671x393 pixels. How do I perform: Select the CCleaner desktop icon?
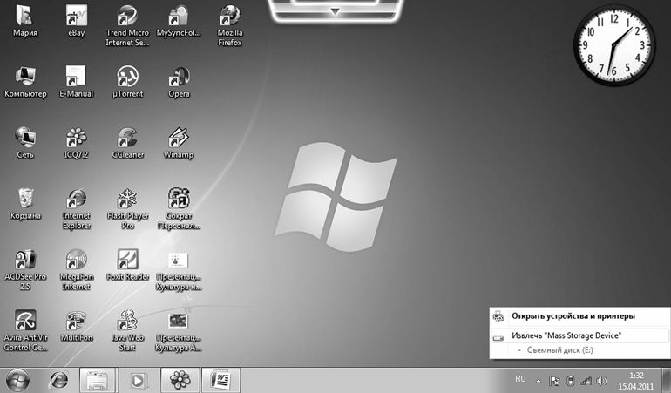pyautogui.click(x=127, y=138)
